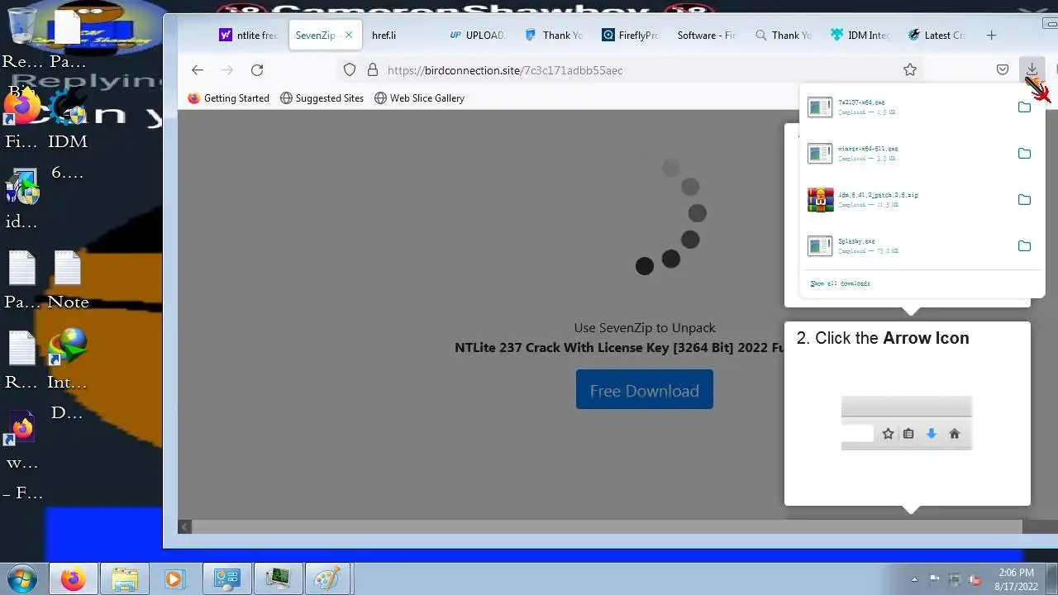Screen dimensions: 1058x595
Task: Open the Firefox downloads toolbar arrow
Action: click(1032, 69)
